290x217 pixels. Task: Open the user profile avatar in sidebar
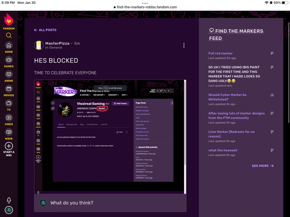[x=9, y=210]
